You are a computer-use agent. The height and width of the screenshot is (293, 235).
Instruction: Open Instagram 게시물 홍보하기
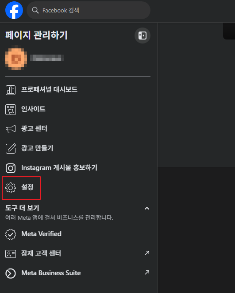pos(78,168)
